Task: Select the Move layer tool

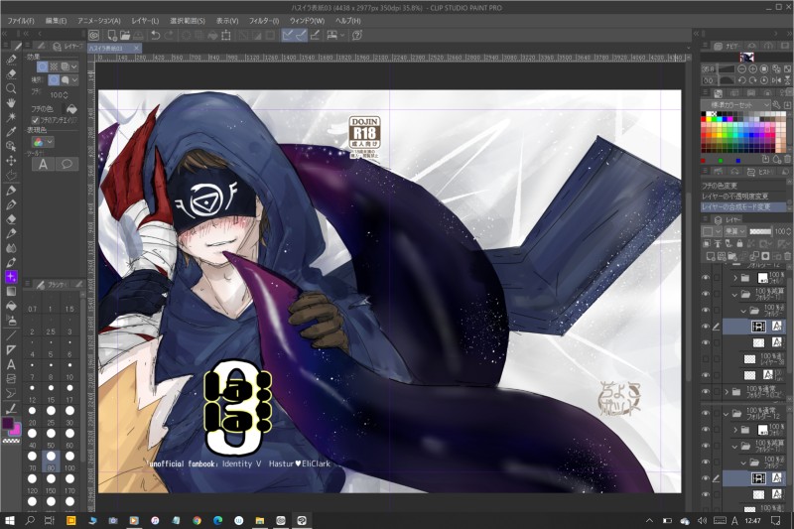Action: (11, 161)
